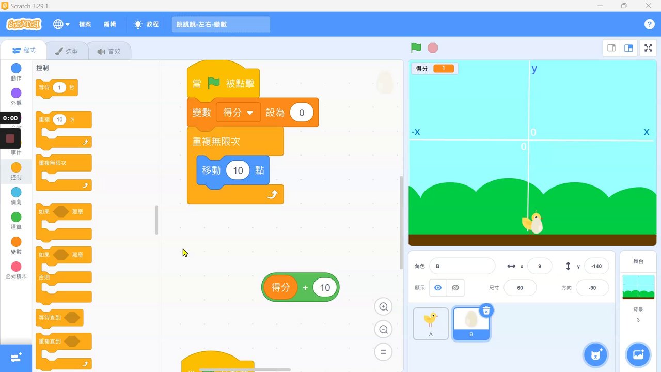
Task: Click the red stop button
Action: pos(433,48)
